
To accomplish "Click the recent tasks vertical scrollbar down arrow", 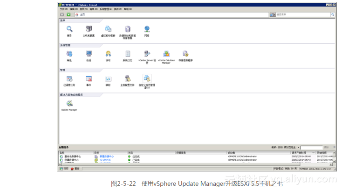I will pyautogui.click(x=334, y=161).
